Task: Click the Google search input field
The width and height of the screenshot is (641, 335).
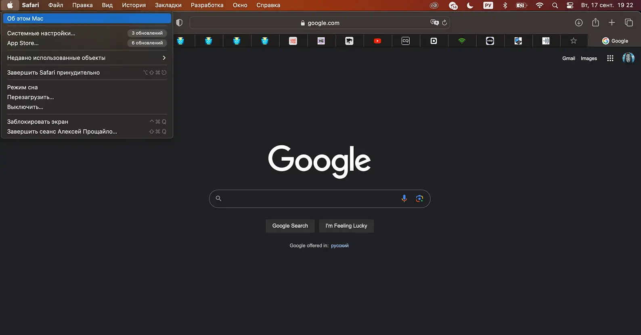Action: click(x=309, y=199)
